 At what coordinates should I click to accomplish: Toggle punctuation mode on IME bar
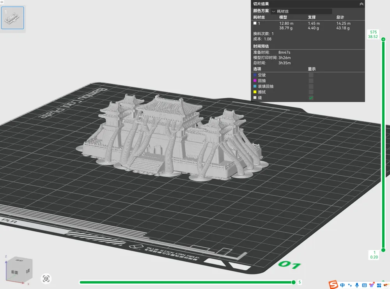click(x=350, y=285)
